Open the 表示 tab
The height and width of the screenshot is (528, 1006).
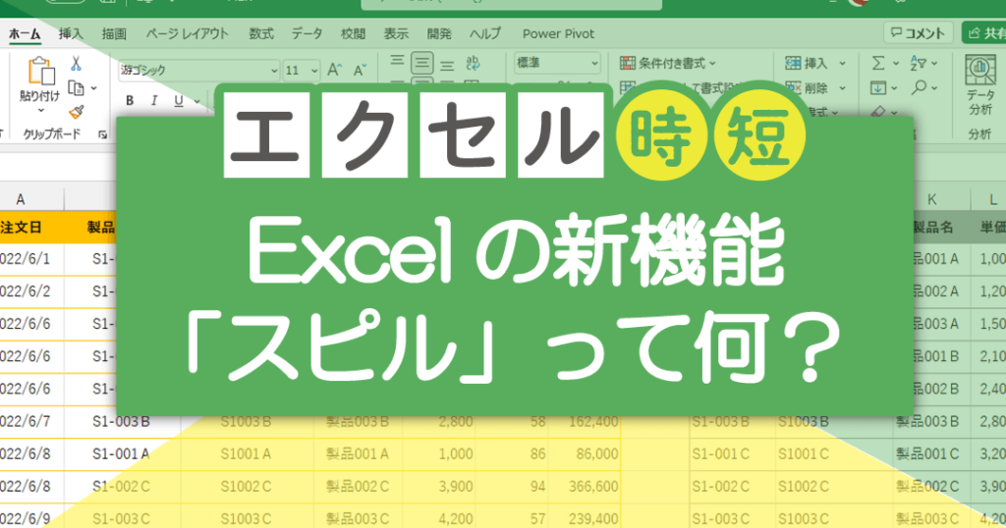pyautogui.click(x=396, y=34)
